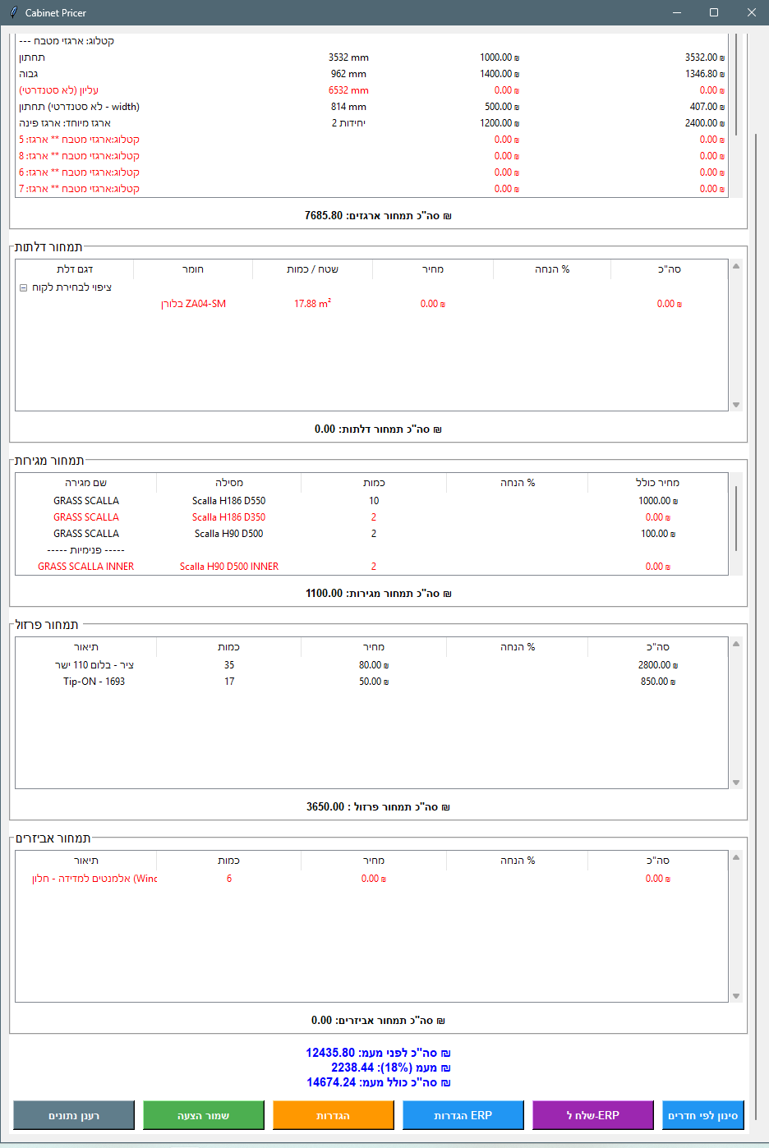Click the חומר column header in doors table

[193, 269]
